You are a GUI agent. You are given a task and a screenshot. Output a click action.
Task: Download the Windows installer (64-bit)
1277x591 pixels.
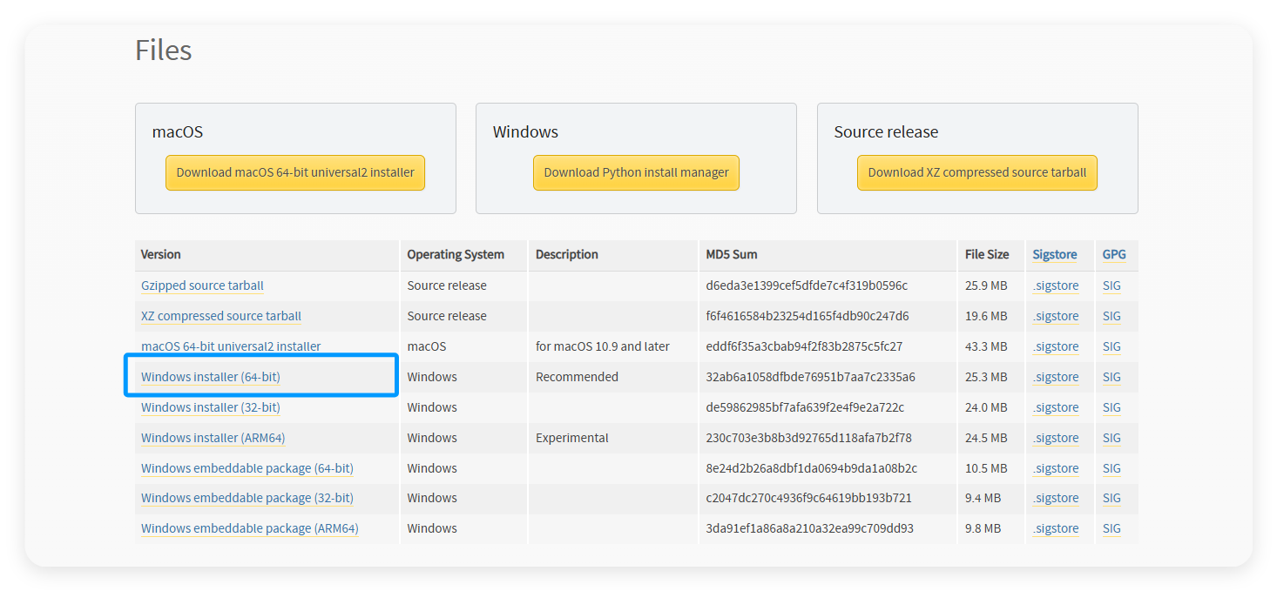211,377
